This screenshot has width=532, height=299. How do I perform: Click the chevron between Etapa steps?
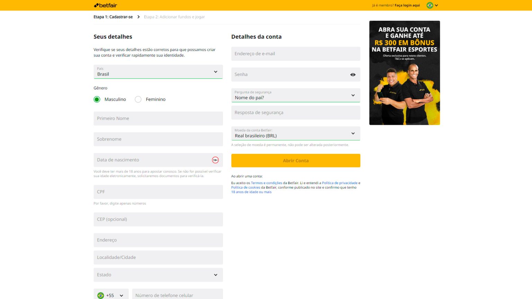click(139, 17)
